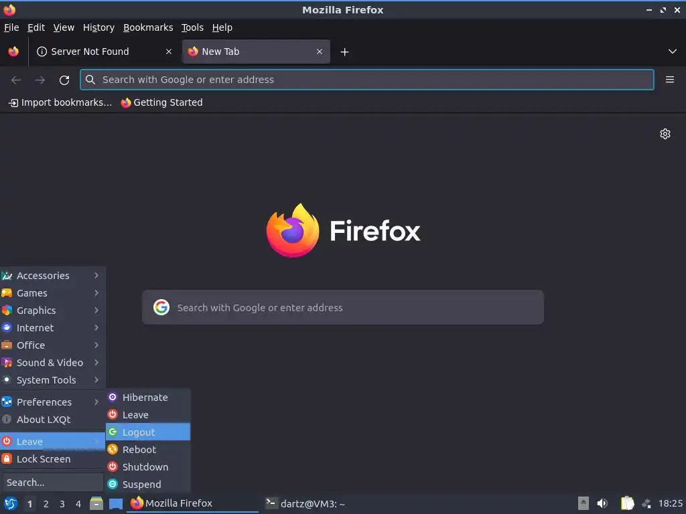Switch to workspace 4
Screen dimensions: 686x514
point(78,504)
